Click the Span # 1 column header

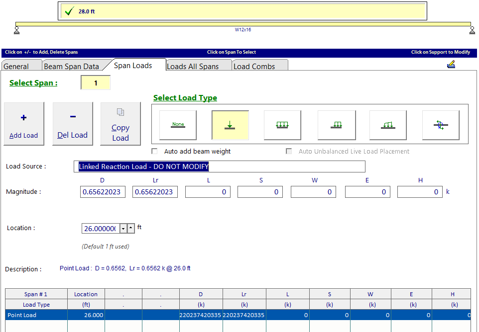(36, 294)
